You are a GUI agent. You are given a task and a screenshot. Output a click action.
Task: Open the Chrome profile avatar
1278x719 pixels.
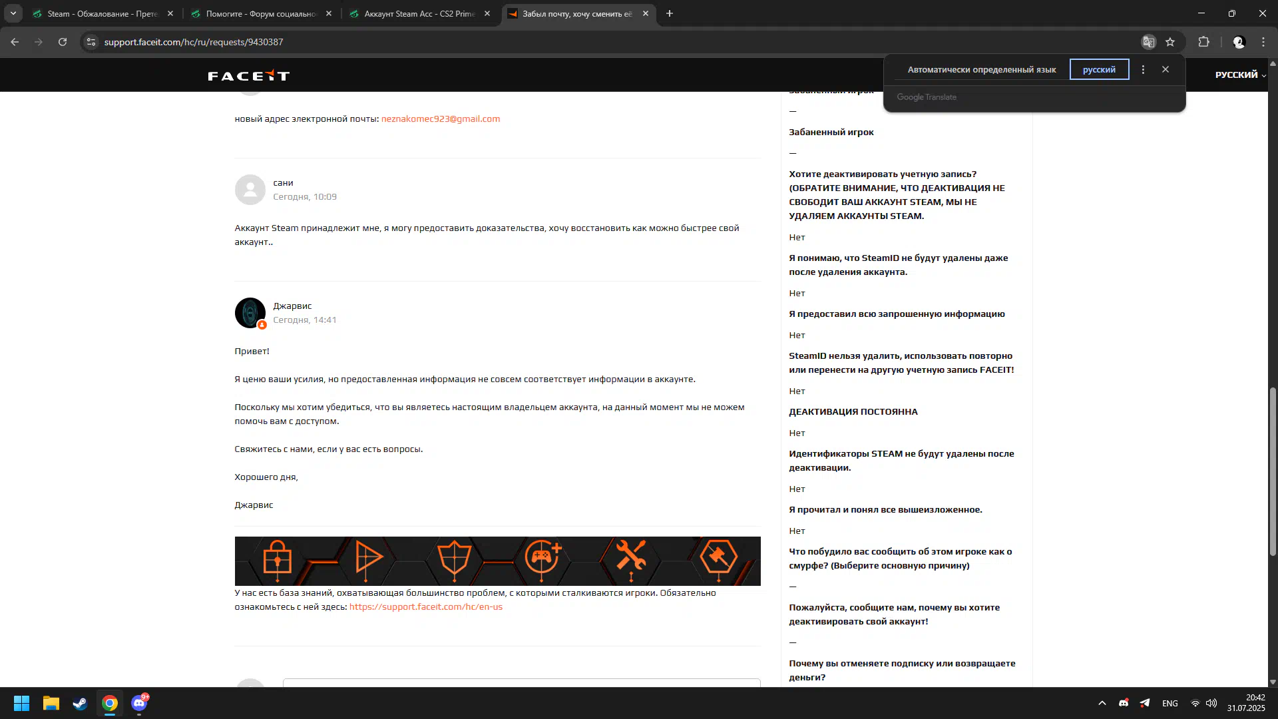pyautogui.click(x=1239, y=42)
